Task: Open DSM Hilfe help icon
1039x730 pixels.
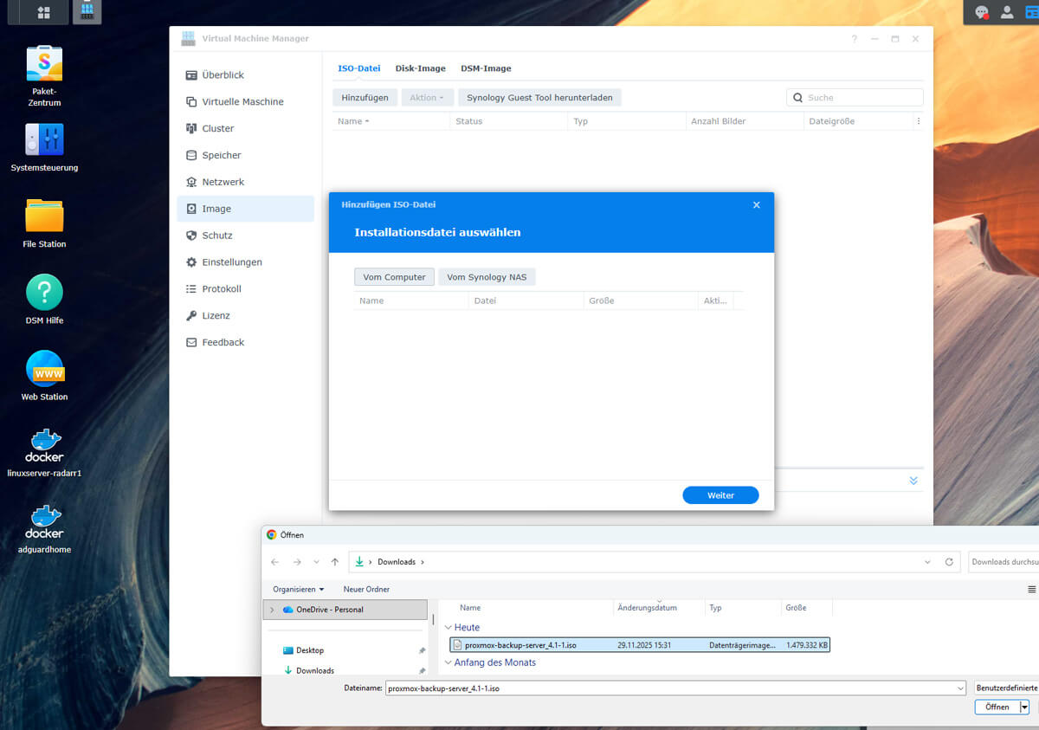Action: [44, 293]
